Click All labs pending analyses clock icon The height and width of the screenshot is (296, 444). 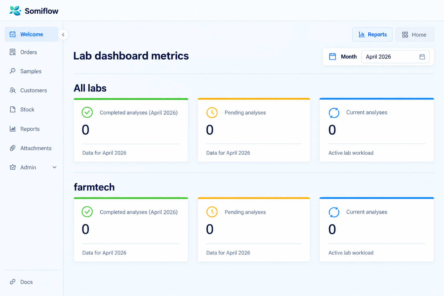212,112
